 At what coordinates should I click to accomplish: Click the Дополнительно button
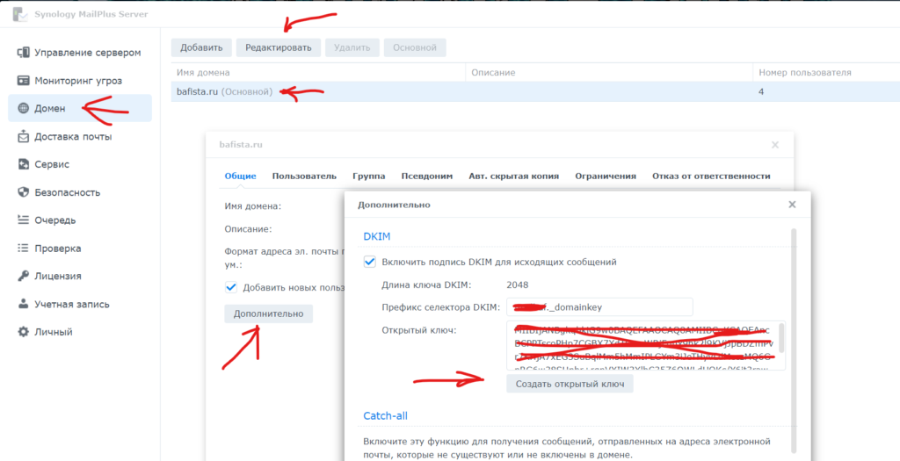268,313
